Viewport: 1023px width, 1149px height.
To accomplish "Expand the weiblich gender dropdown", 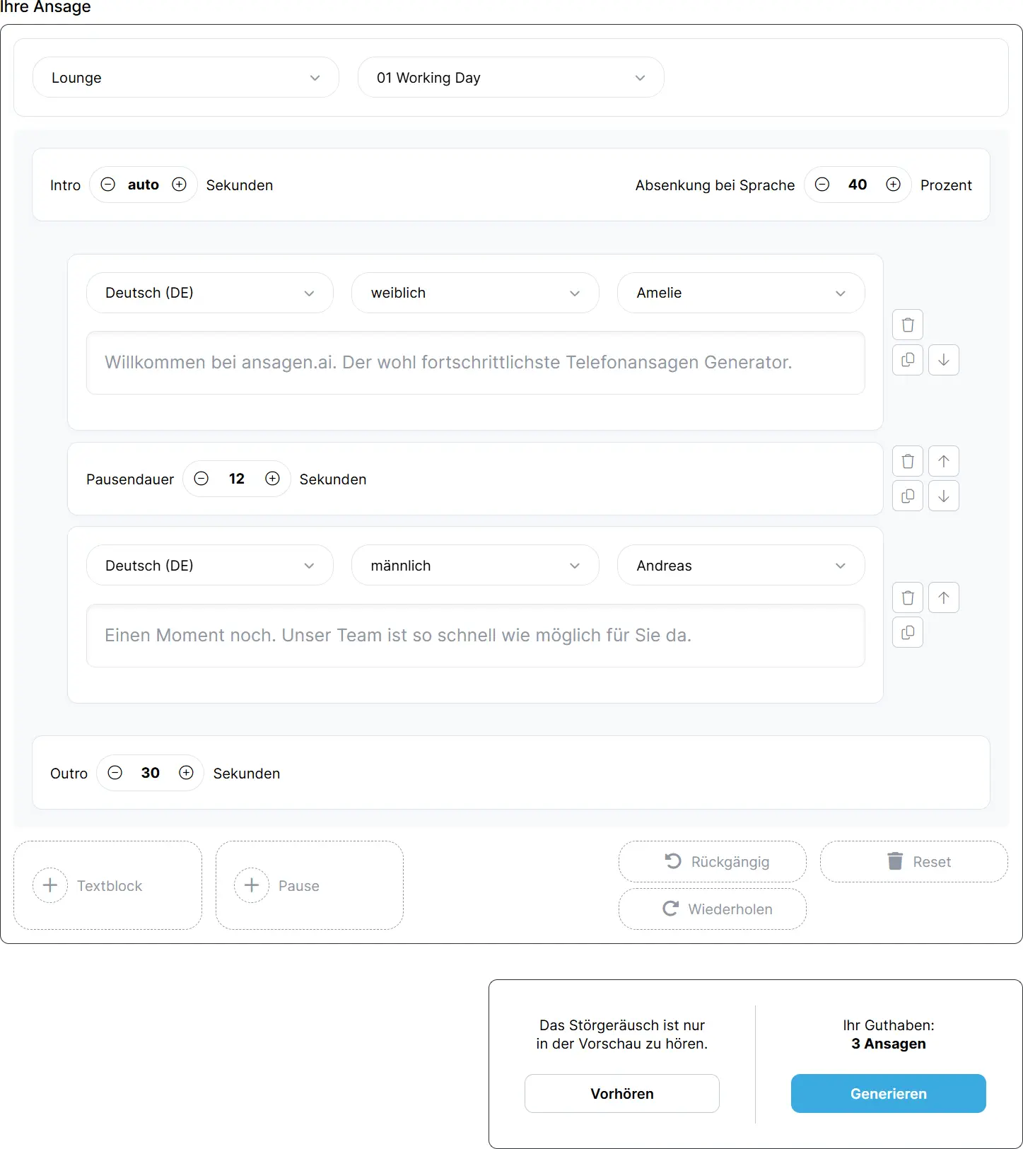I will click(x=475, y=293).
